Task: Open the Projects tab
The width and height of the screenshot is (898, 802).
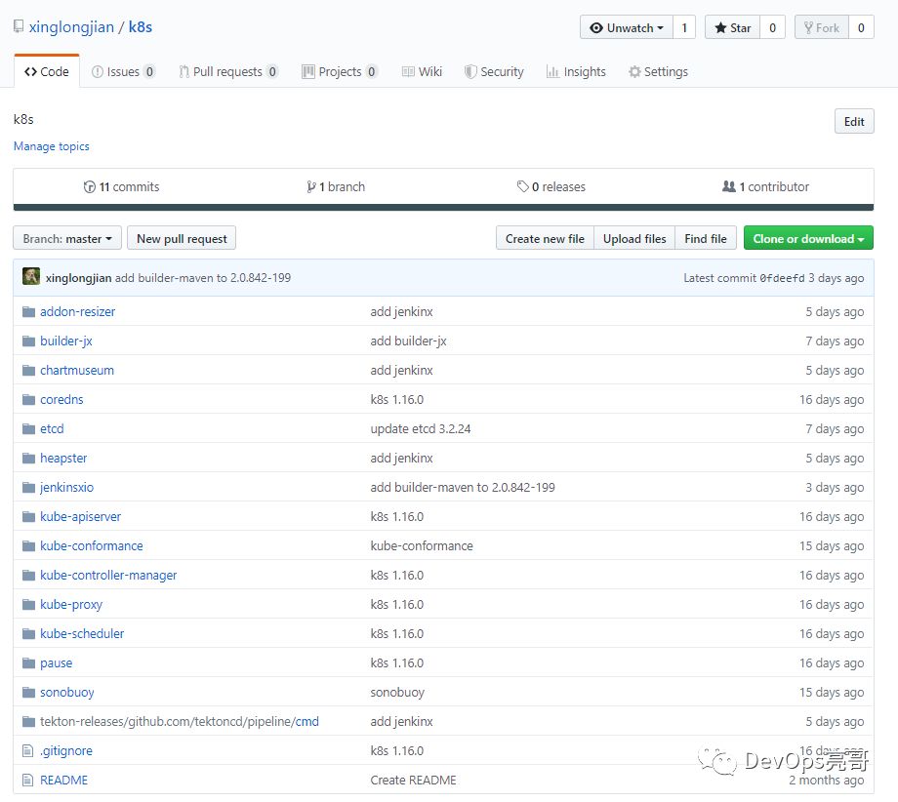Action: [340, 71]
